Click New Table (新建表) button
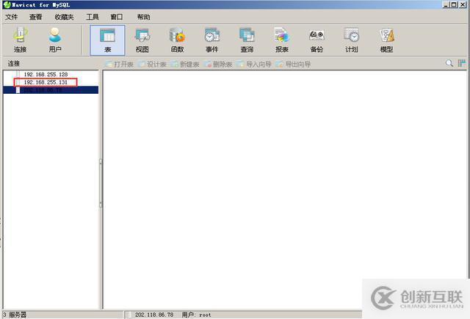This screenshot has height=319, width=470. 185,64
